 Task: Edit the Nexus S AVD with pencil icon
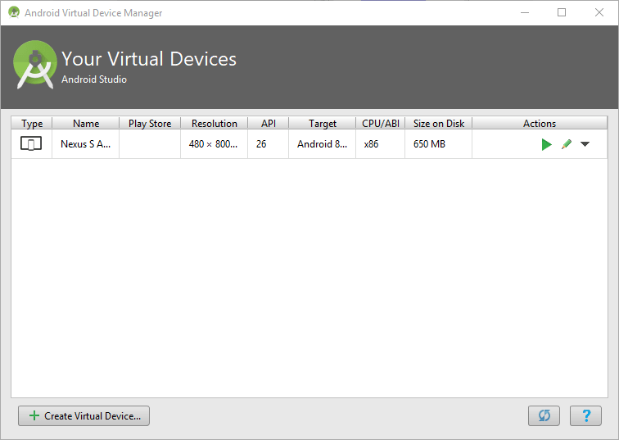coord(567,144)
